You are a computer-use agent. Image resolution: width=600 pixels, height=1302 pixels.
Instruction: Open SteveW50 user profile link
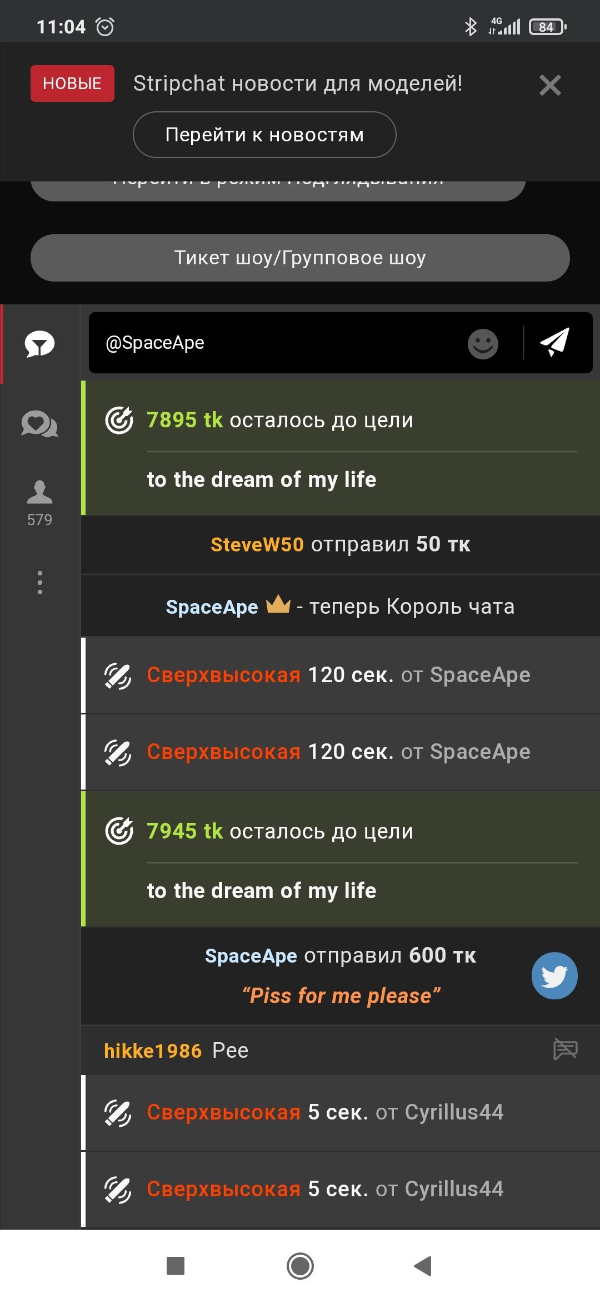tap(257, 544)
